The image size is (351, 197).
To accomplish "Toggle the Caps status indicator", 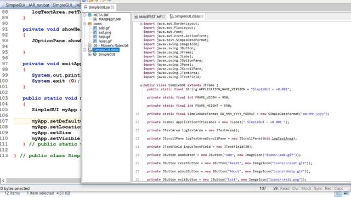I will coord(338,188).
